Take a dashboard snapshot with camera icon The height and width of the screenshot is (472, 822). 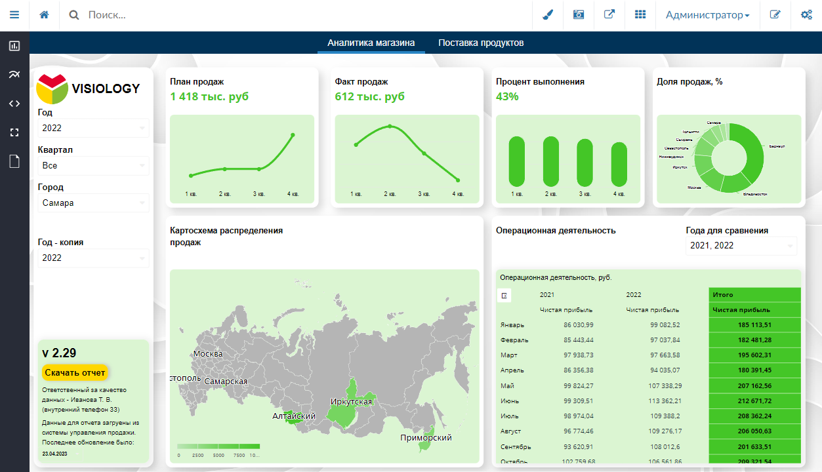pos(579,14)
